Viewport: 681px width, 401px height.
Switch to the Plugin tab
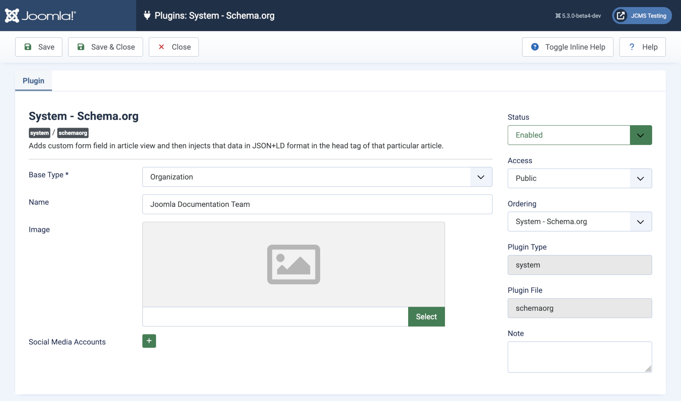34,81
